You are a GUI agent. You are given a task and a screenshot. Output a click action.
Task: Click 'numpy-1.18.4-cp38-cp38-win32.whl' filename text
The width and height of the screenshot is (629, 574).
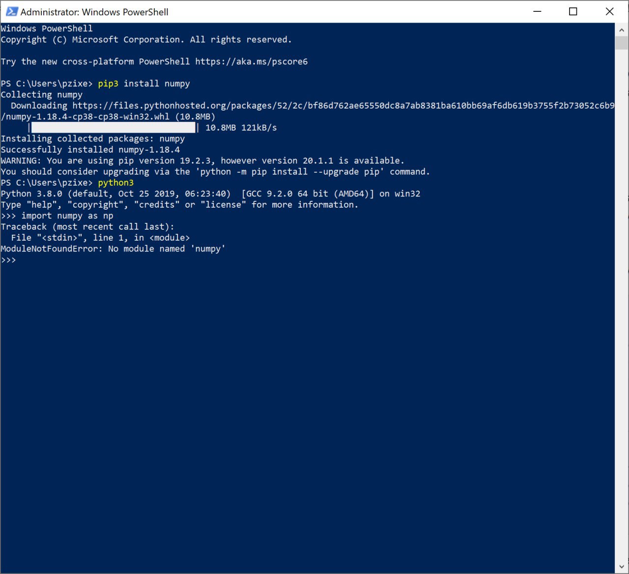click(87, 117)
